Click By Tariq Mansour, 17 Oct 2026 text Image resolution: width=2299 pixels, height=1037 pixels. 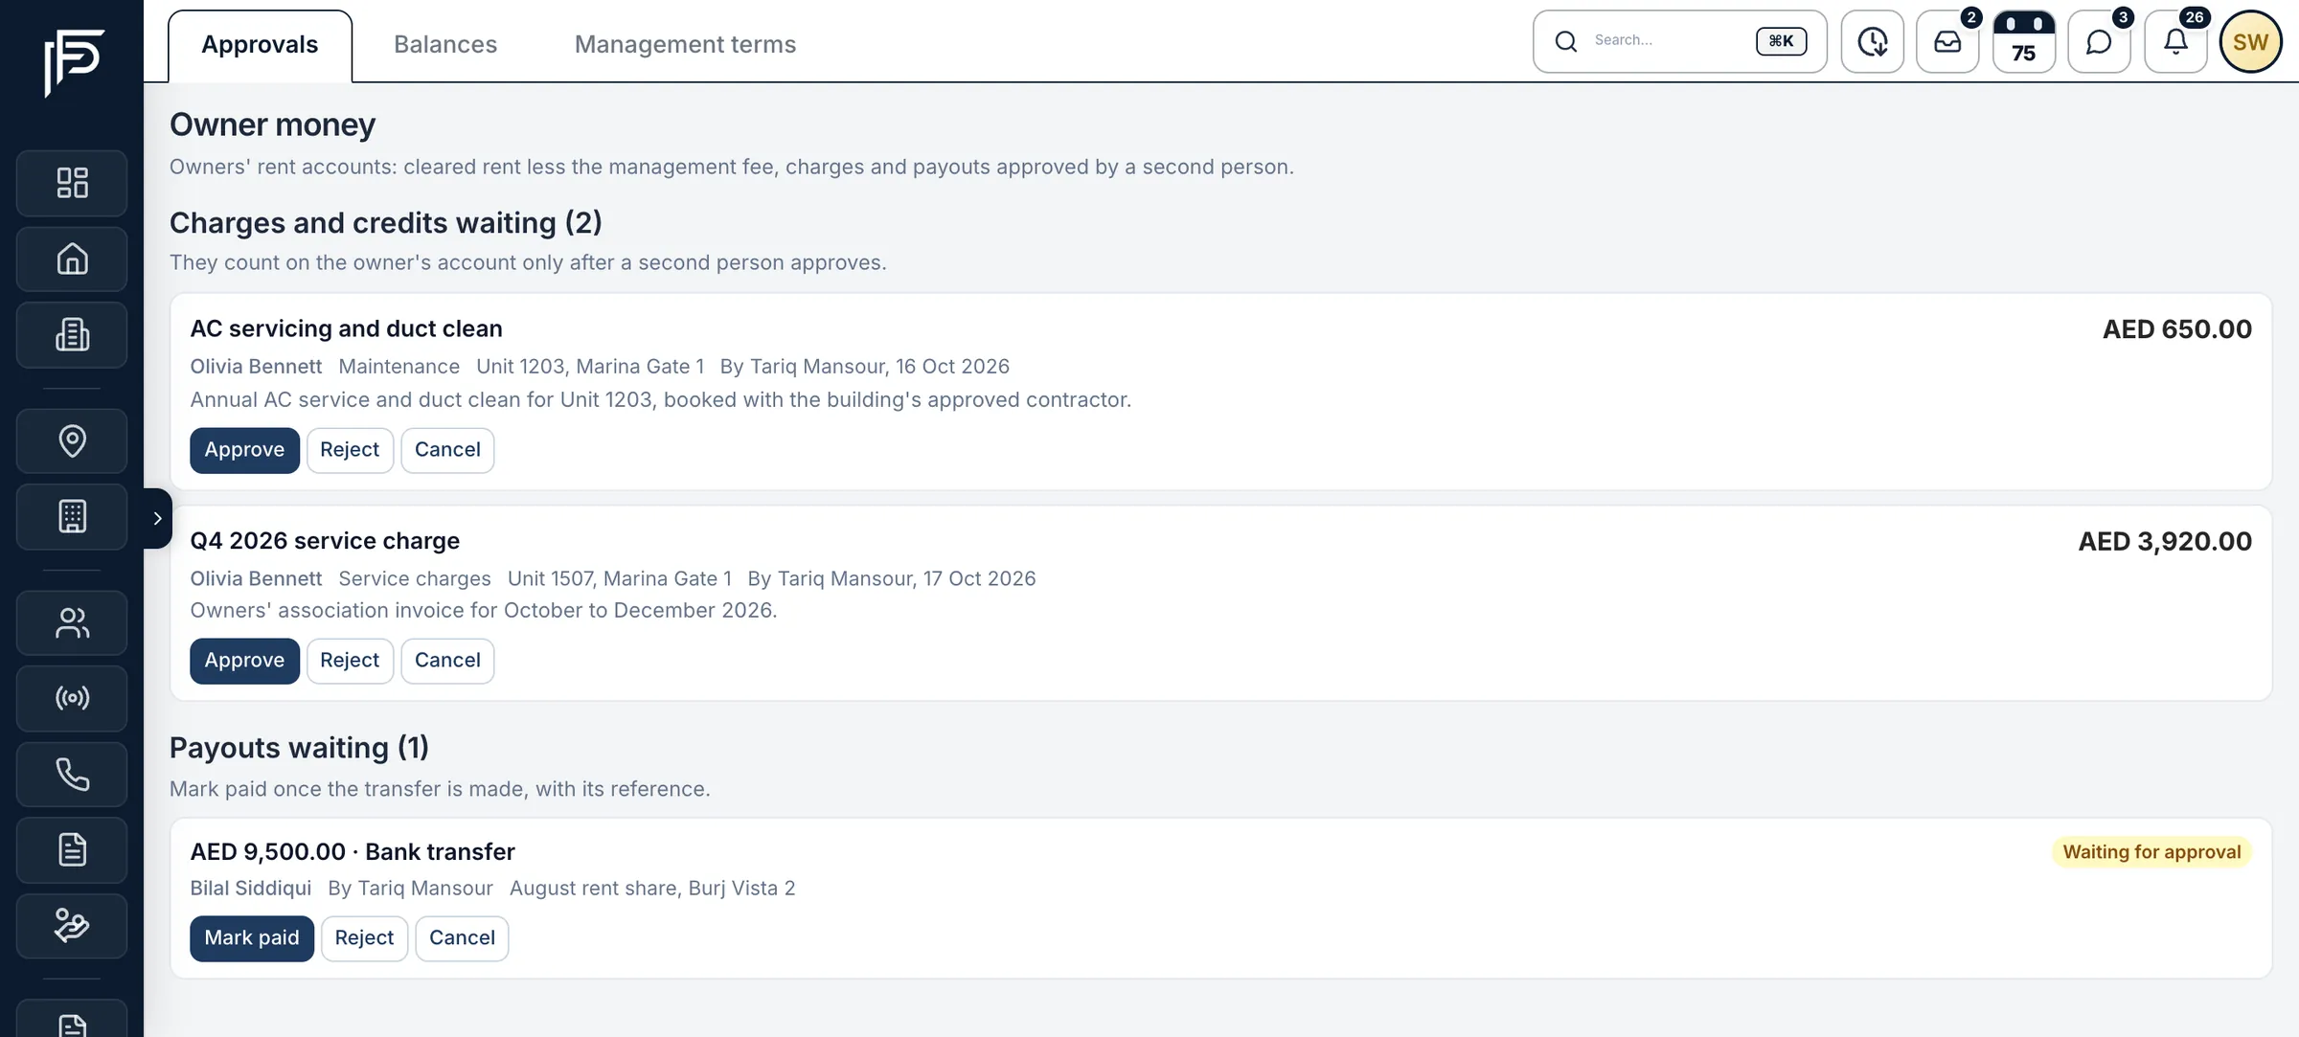892,579
